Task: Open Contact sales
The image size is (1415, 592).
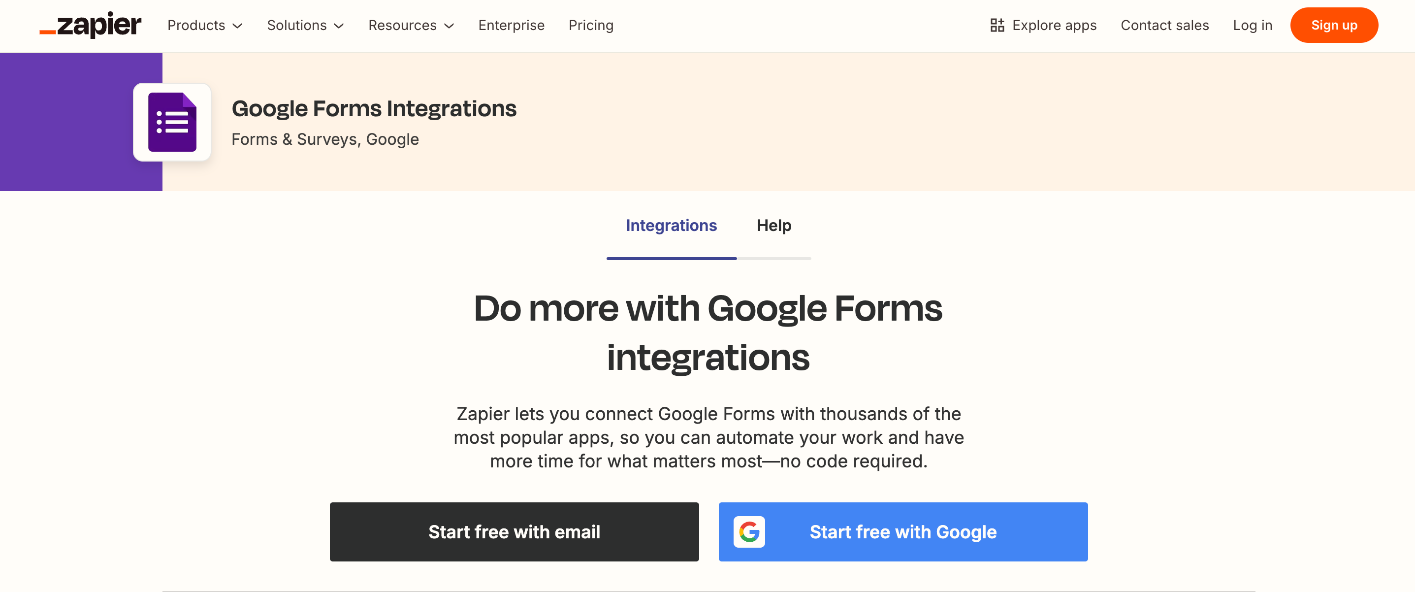Action: point(1164,25)
